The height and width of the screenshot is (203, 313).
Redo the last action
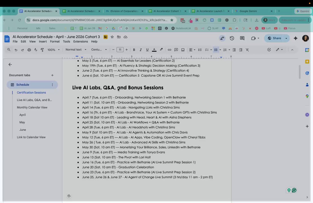[22, 50]
